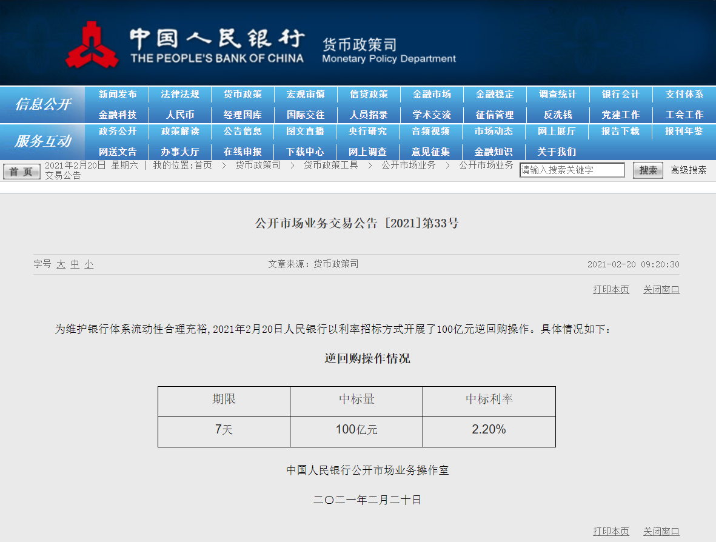This screenshot has width=716, height=542.
Task: Open 高级搜索 advanced search
Action: tap(688, 170)
